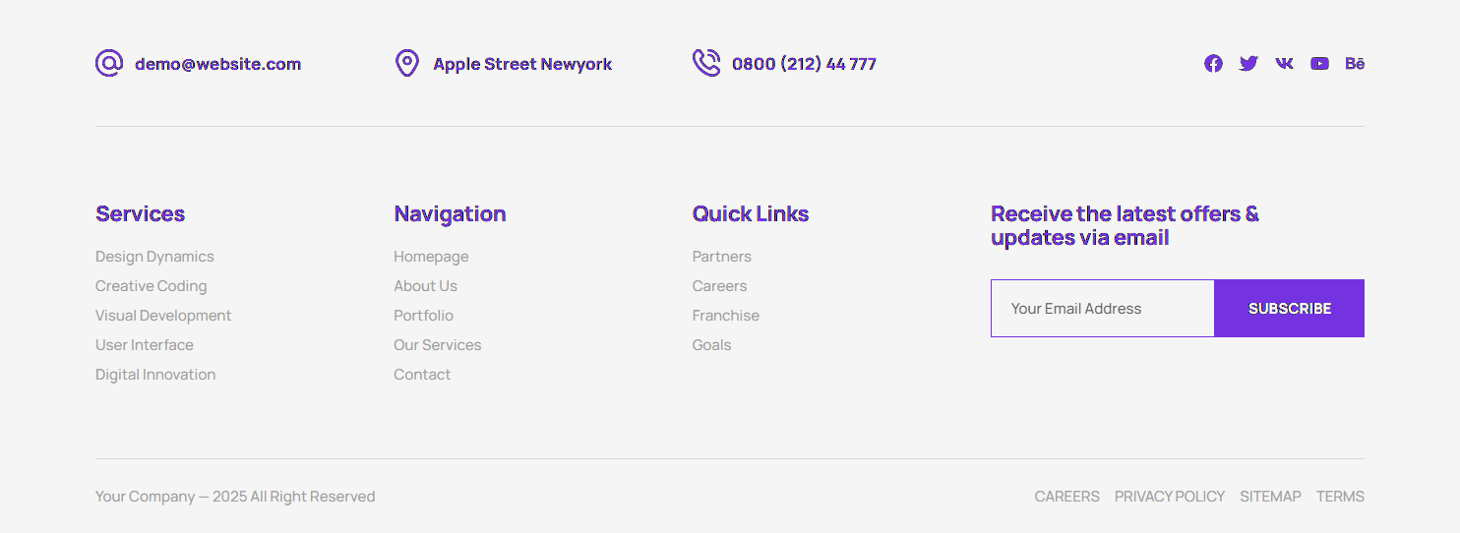Click the location pin icon
The width and height of the screenshot is (1460, 533).
(x=406, y=64)
